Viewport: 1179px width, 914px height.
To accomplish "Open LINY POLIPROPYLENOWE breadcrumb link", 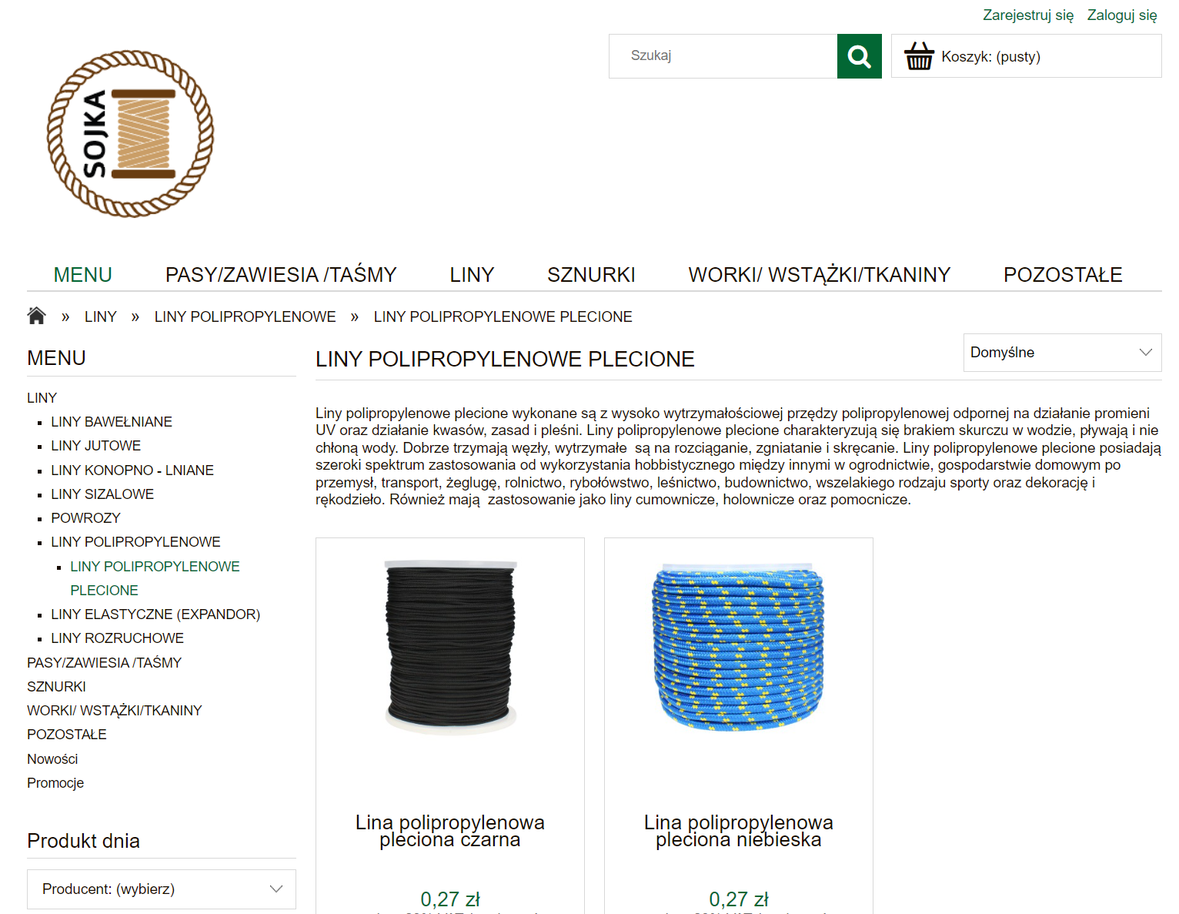I will tap(245, 316).
